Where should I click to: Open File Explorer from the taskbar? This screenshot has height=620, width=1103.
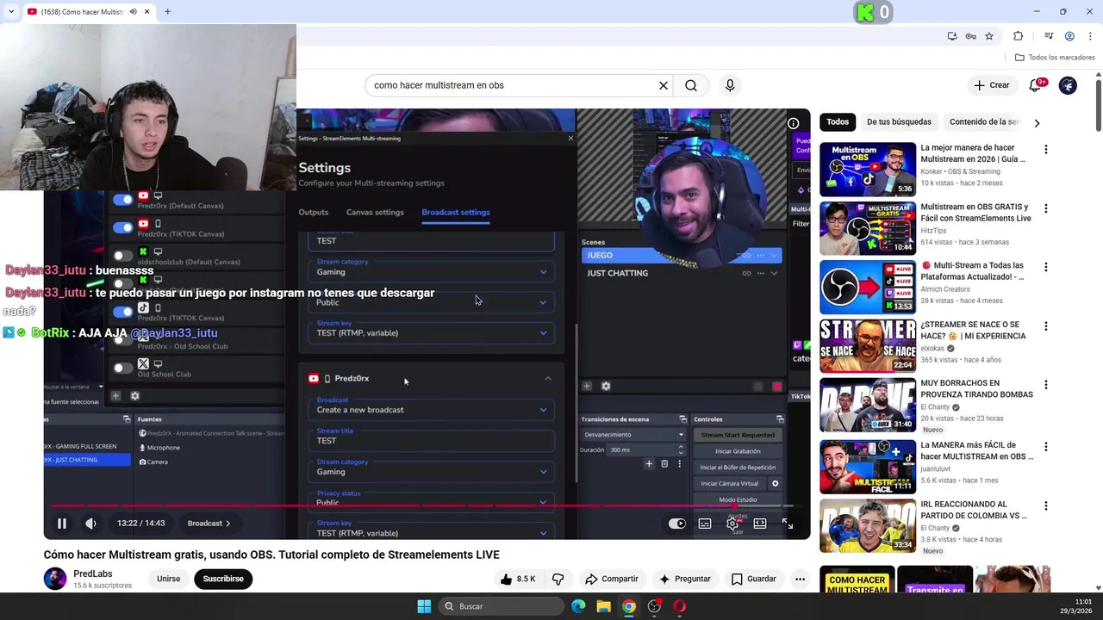pyautogui.click(x=603, y=606)
